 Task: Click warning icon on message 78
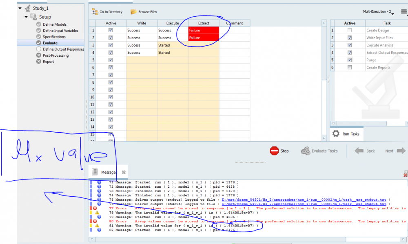point(97,213)
